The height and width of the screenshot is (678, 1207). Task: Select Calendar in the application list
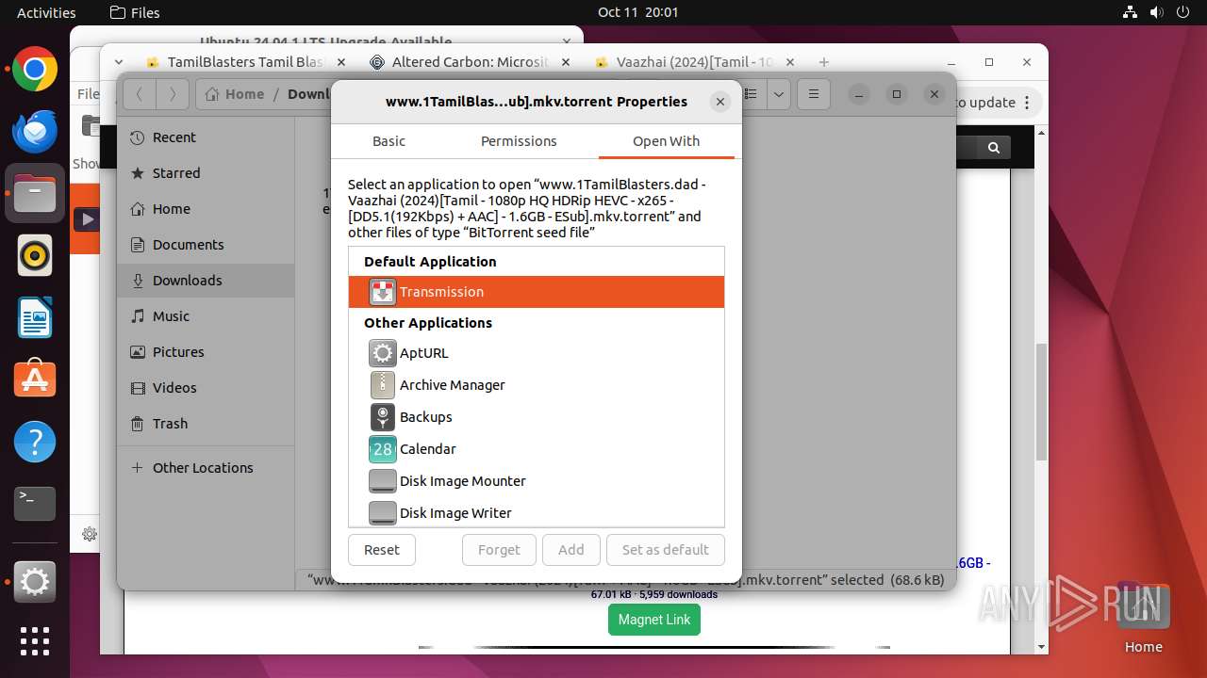[x=537, y=449]
